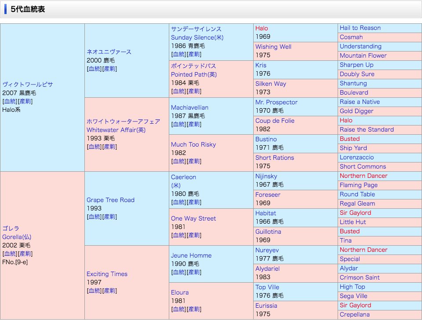Screen dimensions: 422x321
Task: Click Halo with year 1969
Action: (262, 28)
